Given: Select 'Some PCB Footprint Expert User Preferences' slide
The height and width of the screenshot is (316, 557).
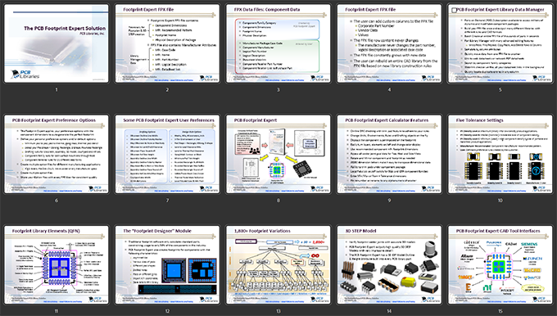Looking at the screenshot, I should coord(167,154).
